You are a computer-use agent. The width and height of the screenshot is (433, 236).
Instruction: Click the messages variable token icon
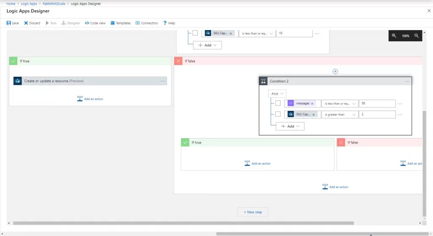point(290,103)
